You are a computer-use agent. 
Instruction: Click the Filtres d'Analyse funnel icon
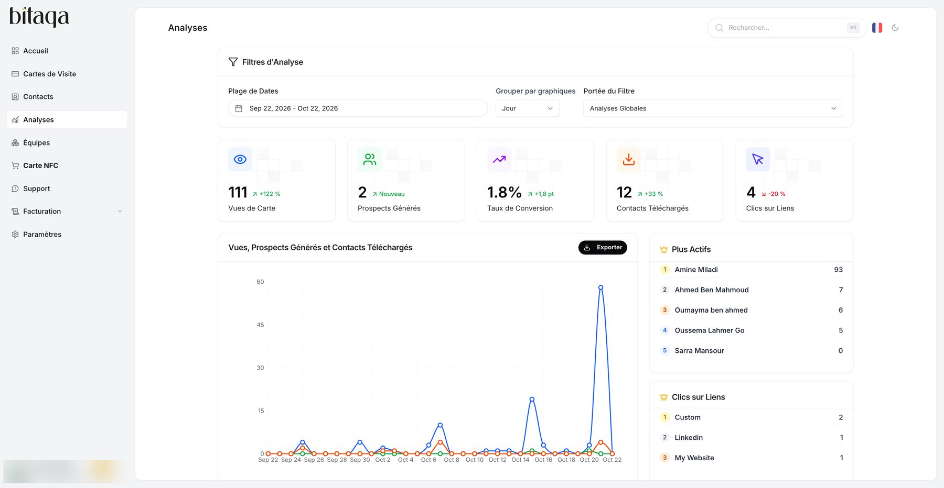click(x=233, y=62)
